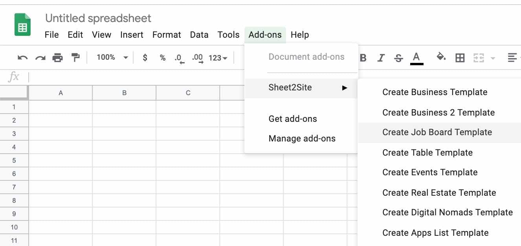Choose Create Job Board Template

[x=437, y=132]
